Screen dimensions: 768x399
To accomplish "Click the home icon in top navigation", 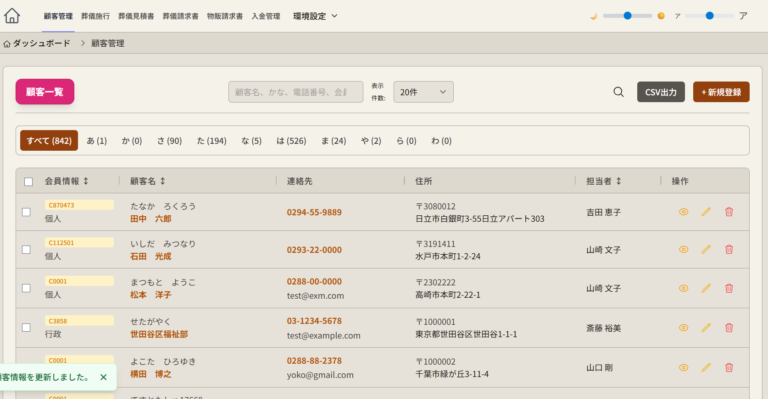I will pos(12,16).
